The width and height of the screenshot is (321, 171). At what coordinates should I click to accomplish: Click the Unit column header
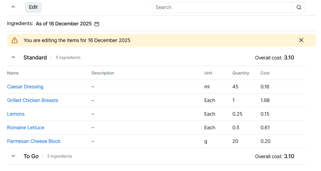point(208,73)
